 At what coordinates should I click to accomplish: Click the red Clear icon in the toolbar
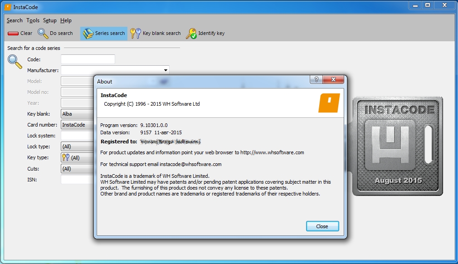coord(13,33)
